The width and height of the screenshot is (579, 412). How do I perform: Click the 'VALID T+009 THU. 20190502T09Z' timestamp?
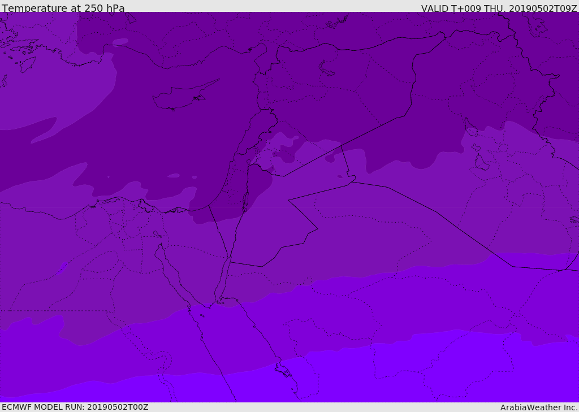(499, 8)
